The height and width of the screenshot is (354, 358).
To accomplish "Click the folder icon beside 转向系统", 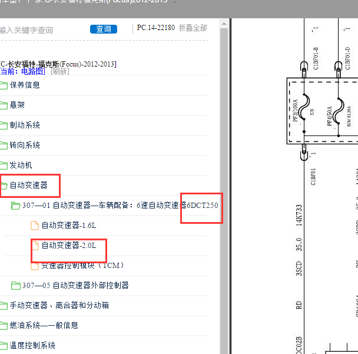I will tap(4, 145).
